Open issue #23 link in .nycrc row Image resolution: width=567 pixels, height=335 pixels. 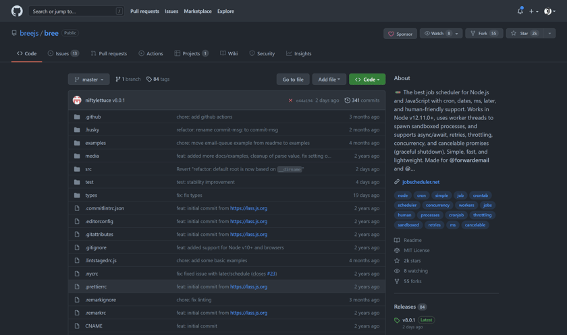271,274
